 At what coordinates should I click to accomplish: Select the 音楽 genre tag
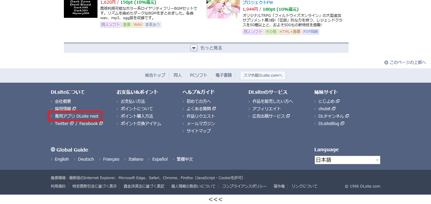tap(127, 25)
